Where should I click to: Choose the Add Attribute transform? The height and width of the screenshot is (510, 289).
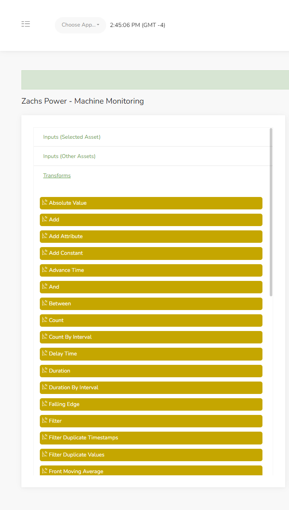151,236
